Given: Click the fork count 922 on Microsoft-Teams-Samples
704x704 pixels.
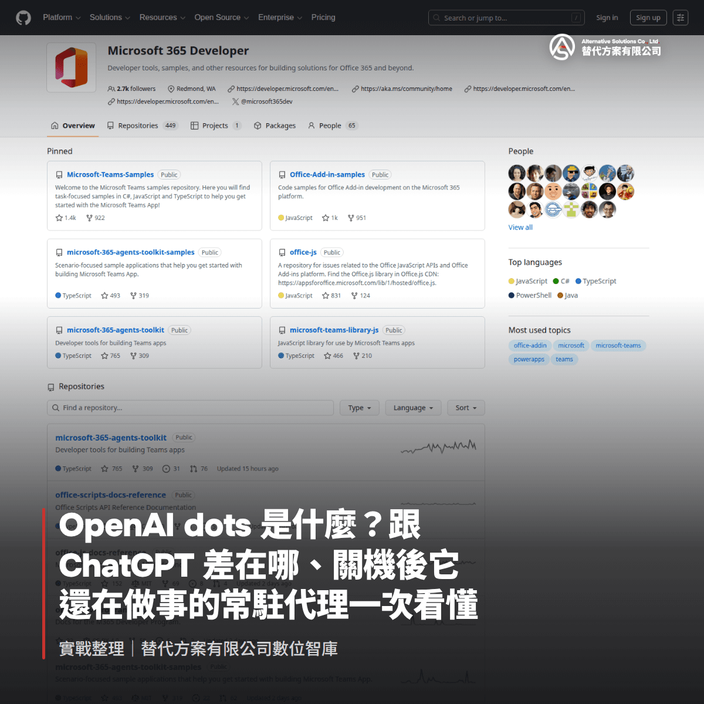Looking at the screenshot, I should tap(96, 218).
